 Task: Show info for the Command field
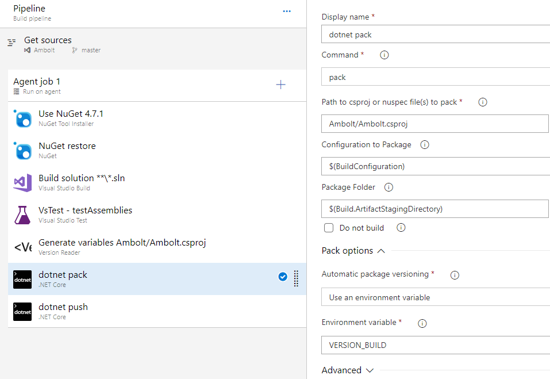[x=384, y=55]
